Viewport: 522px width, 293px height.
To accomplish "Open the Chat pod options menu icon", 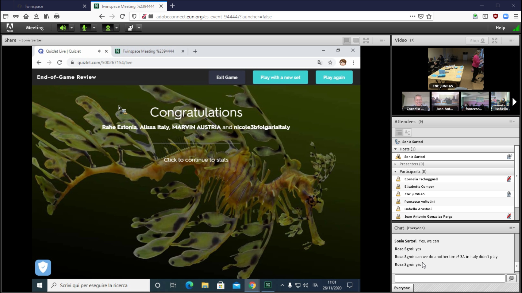I will click(x=512, y=228).
